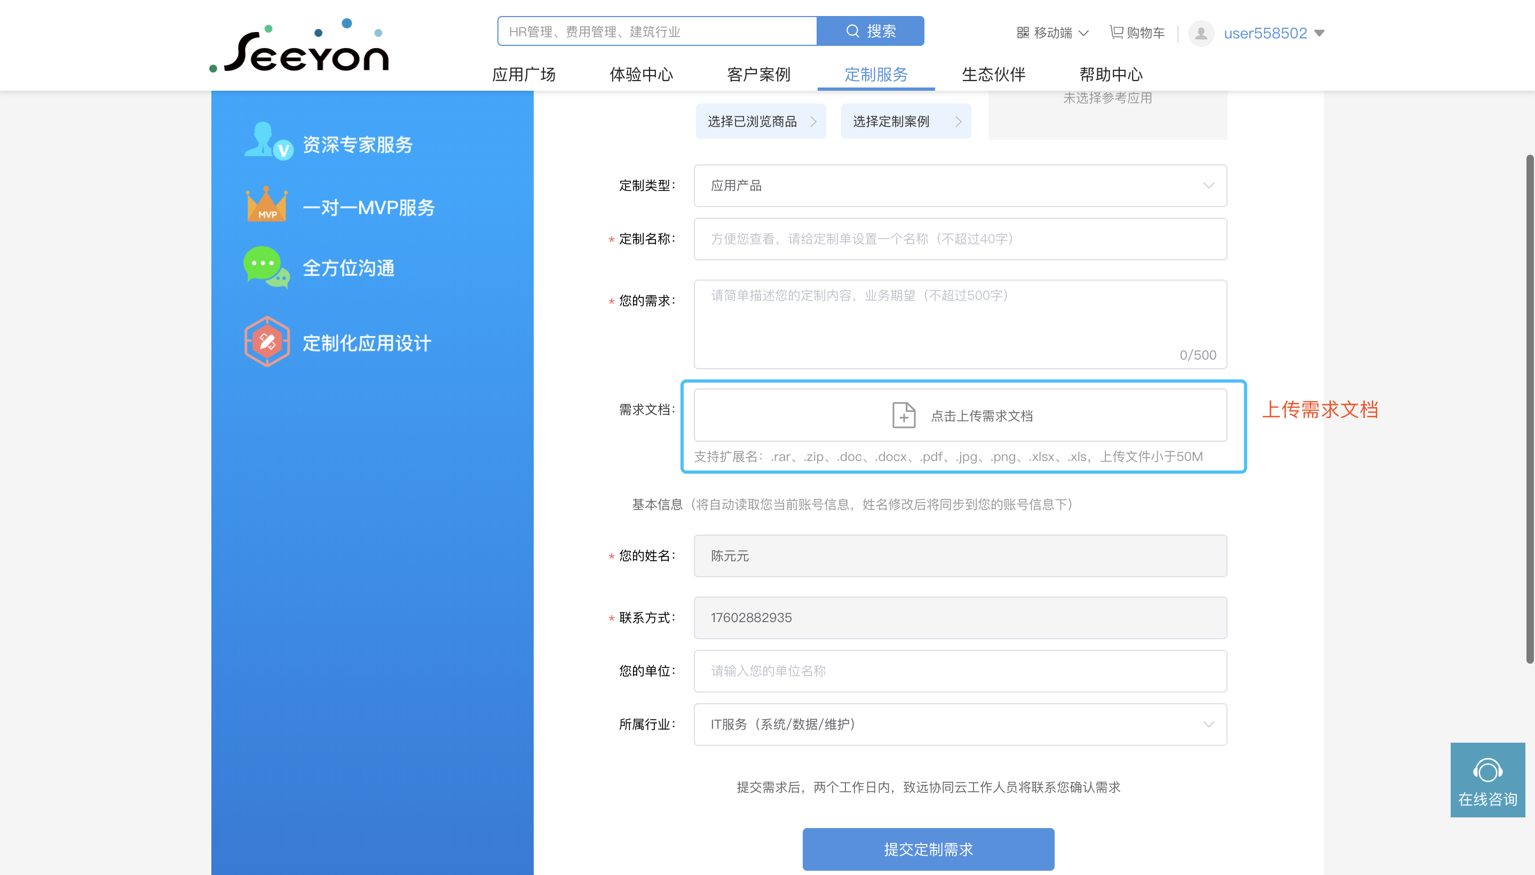Click the QR code mobile icon
Screen dimensions: 1535x875
point(1022,33)
